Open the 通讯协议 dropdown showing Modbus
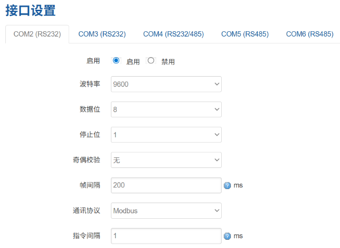This screenshot has height=248, width=340. click(166, 210)
